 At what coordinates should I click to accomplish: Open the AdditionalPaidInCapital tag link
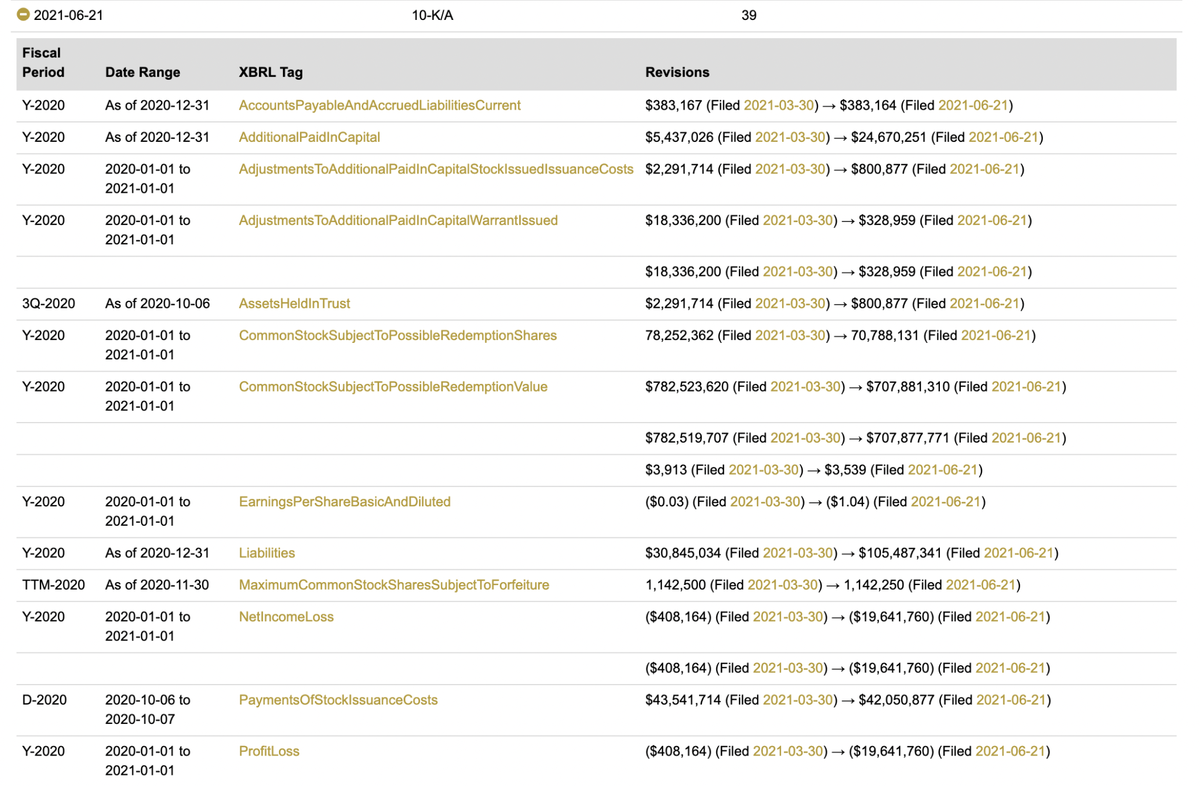309,137
